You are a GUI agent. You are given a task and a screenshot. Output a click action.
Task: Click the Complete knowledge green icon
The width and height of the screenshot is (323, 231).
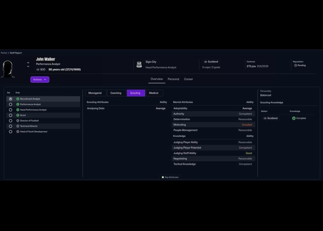(294, 118)
